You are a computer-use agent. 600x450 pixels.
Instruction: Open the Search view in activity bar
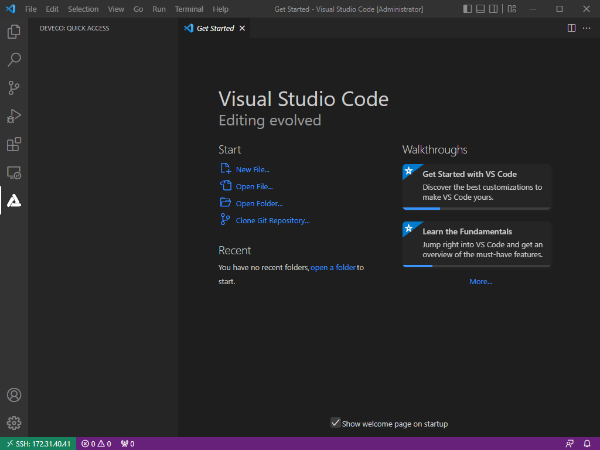[14, 60]
